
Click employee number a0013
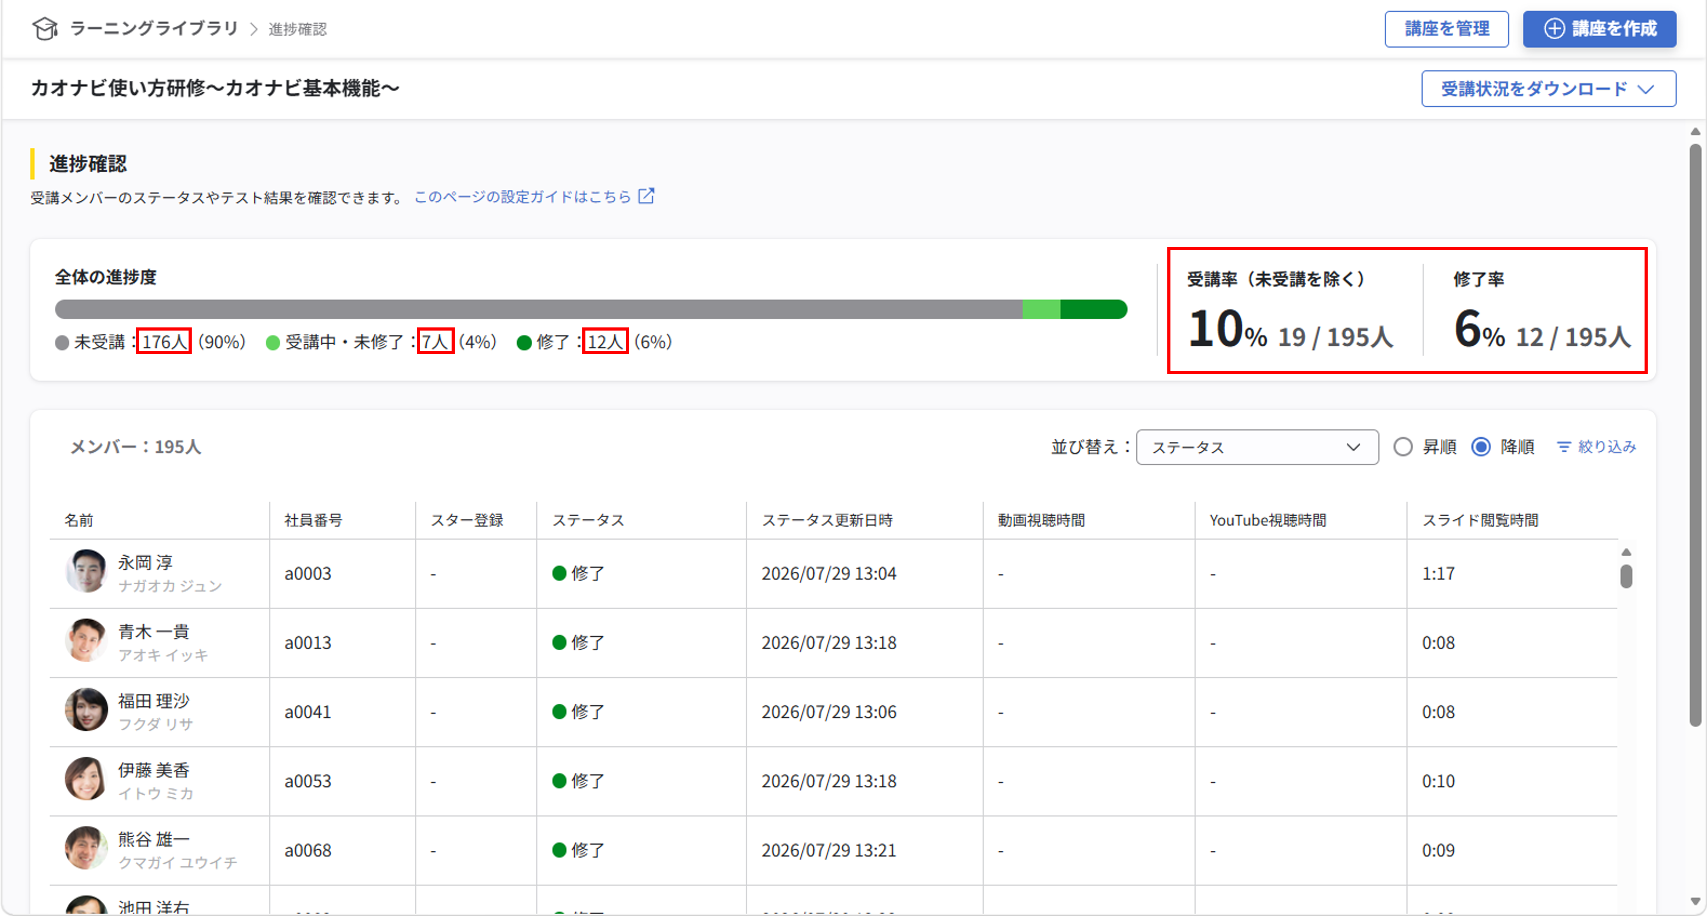(308, 643)
